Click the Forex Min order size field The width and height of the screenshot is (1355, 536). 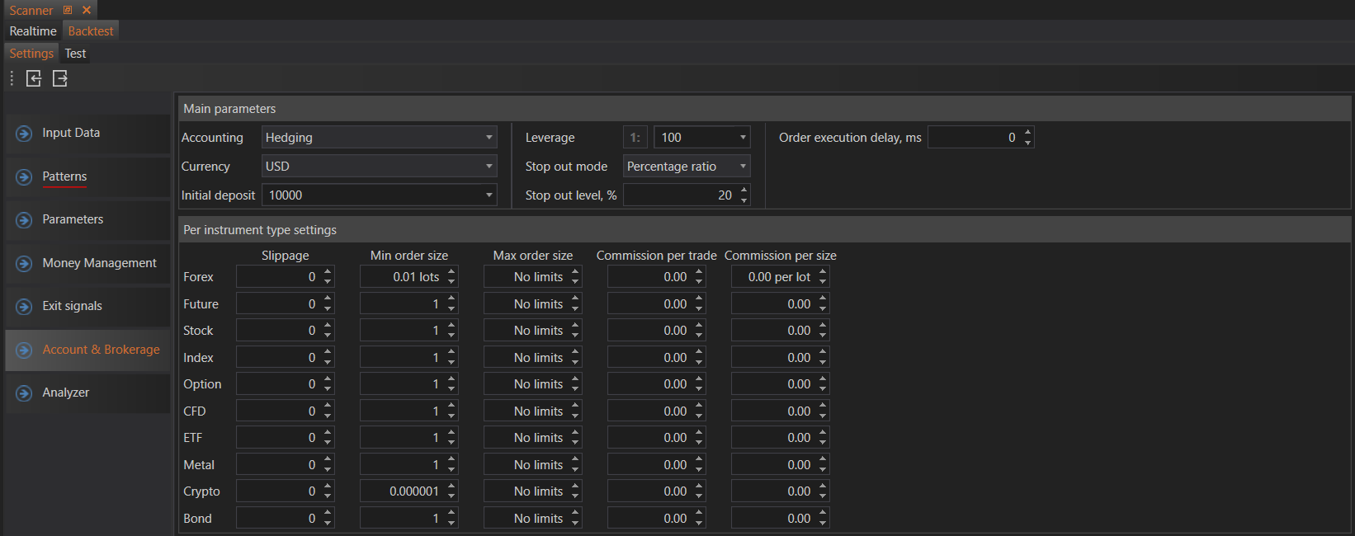pyautogui.click(x=403, y=277)
